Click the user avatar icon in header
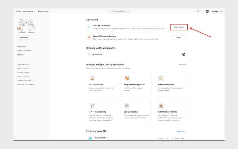238x149 pixels. tap(207, 11)
